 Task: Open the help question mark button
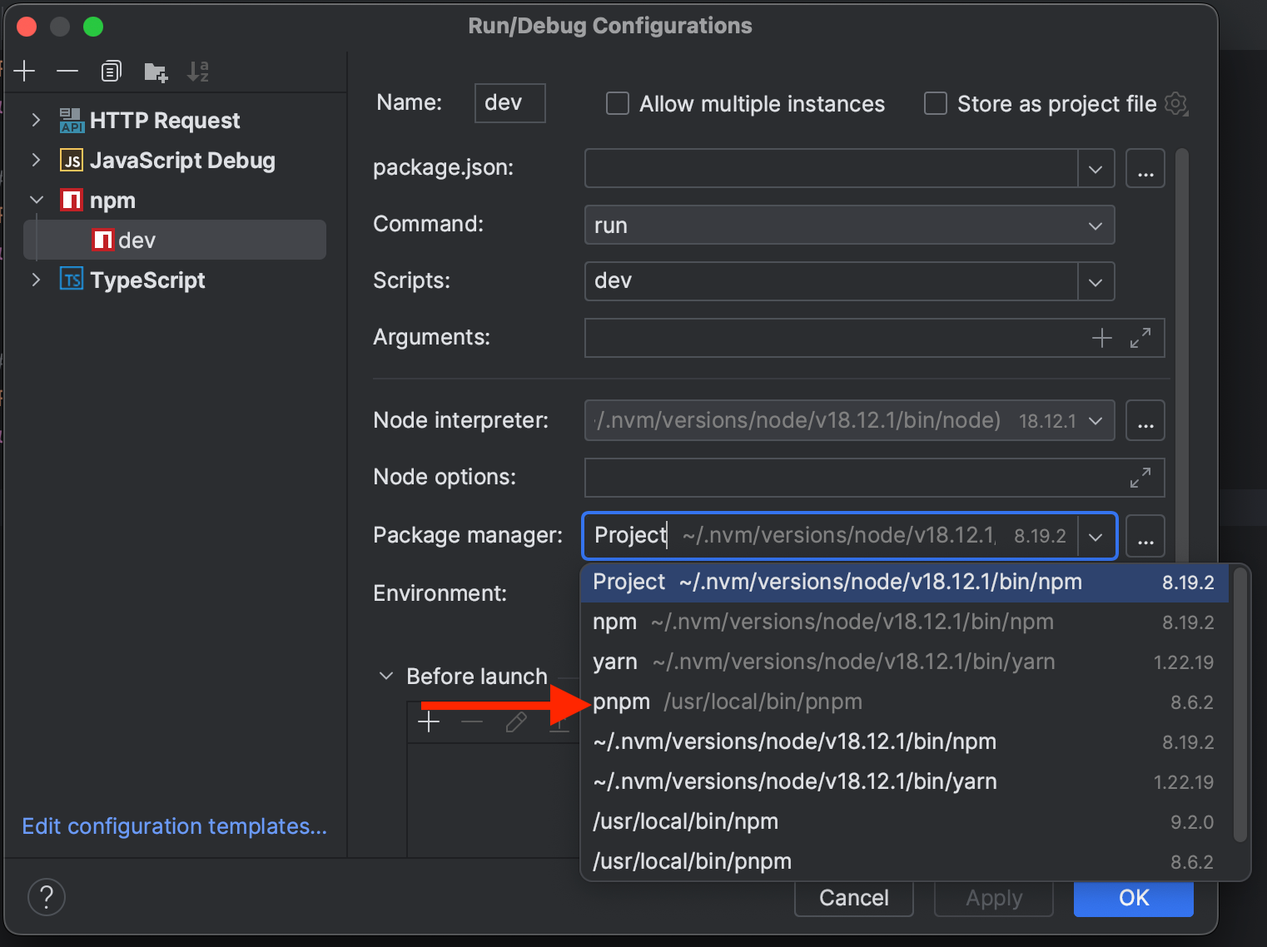coord(47,897)
